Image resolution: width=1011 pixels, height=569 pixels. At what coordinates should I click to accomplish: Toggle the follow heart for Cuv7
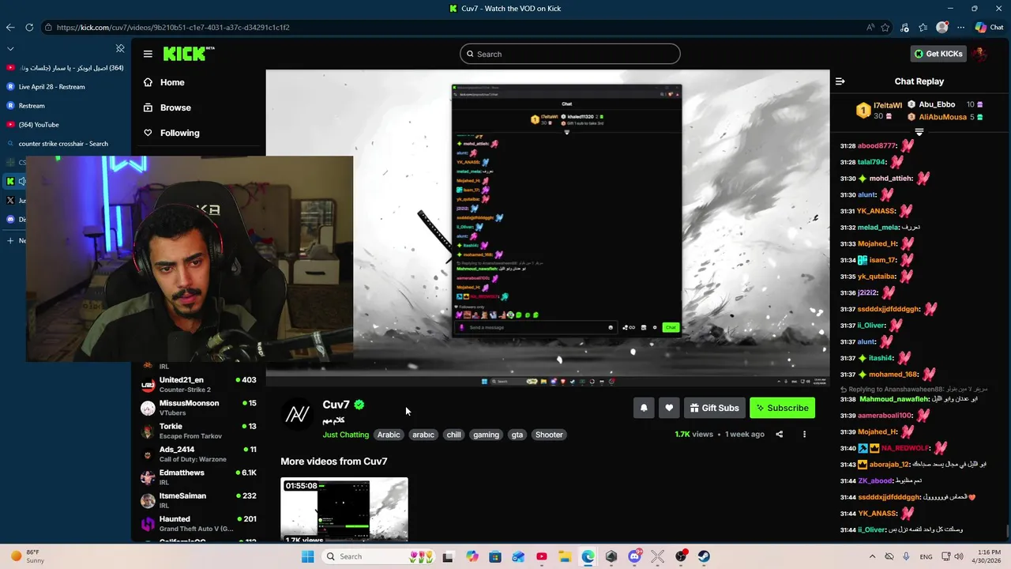(x=669, y=408)
